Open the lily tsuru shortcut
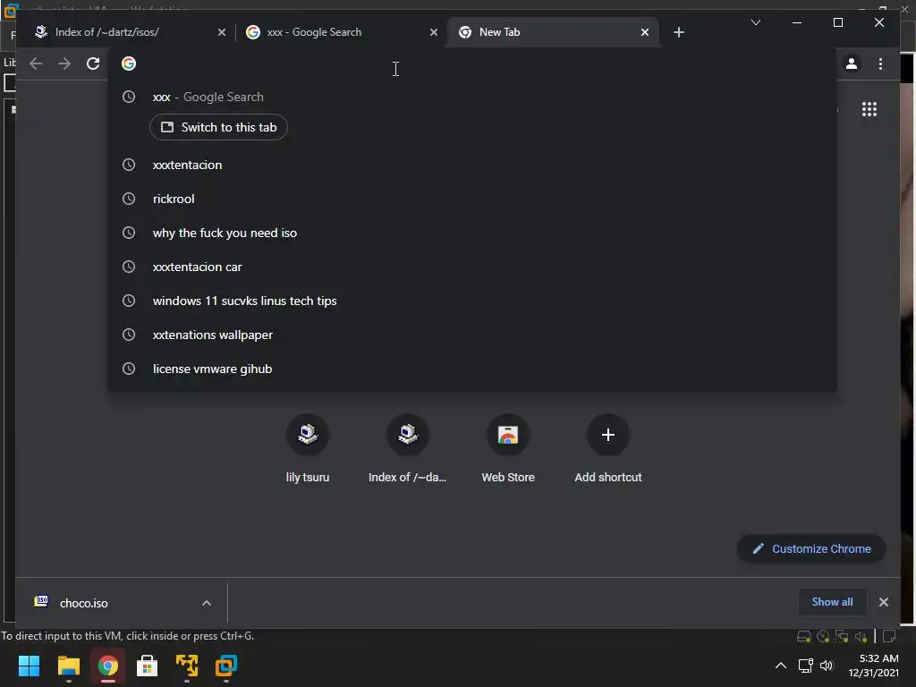Image resolution: width=916 pixels, height=687 pixels. click(x=308, y=449)
